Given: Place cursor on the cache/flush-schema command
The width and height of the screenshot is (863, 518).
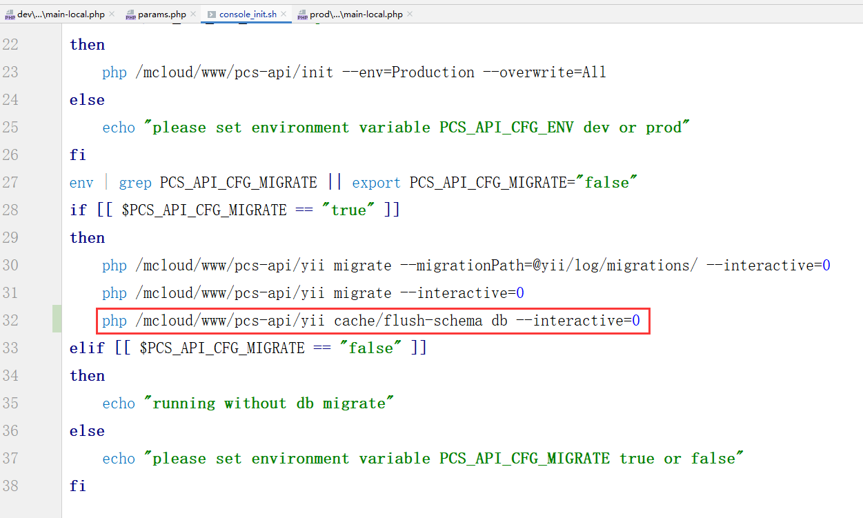Looking at the screenshot, I should coord(408,321).
